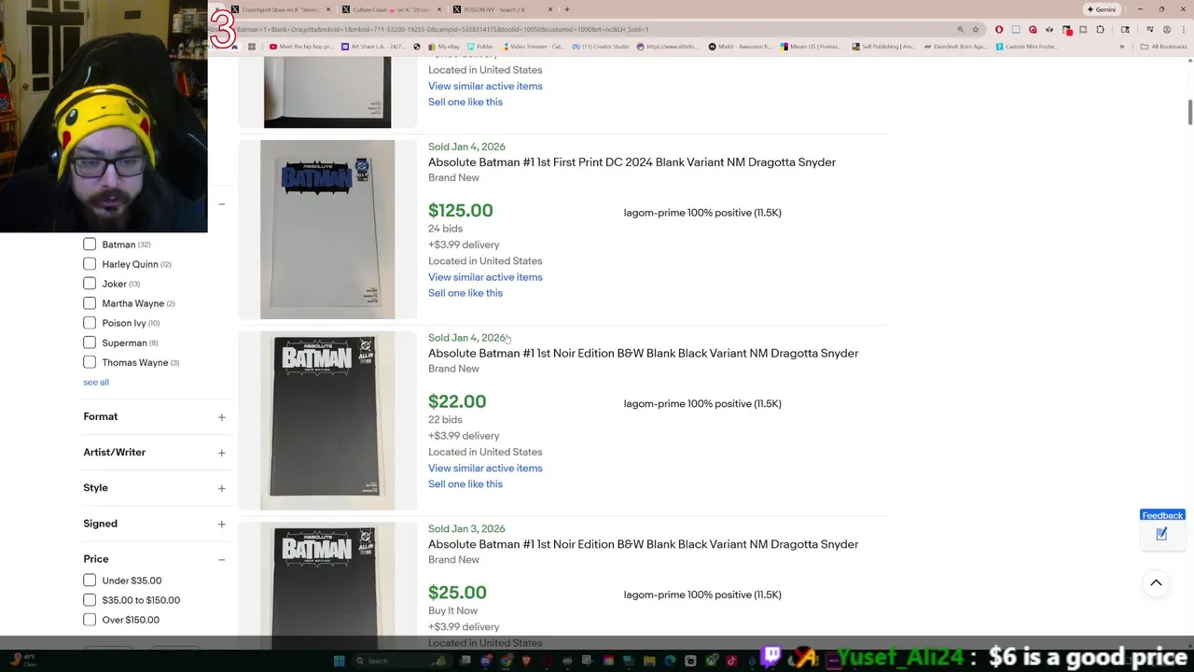Click the zoom magnifier icon in address bar

[960, 30]
